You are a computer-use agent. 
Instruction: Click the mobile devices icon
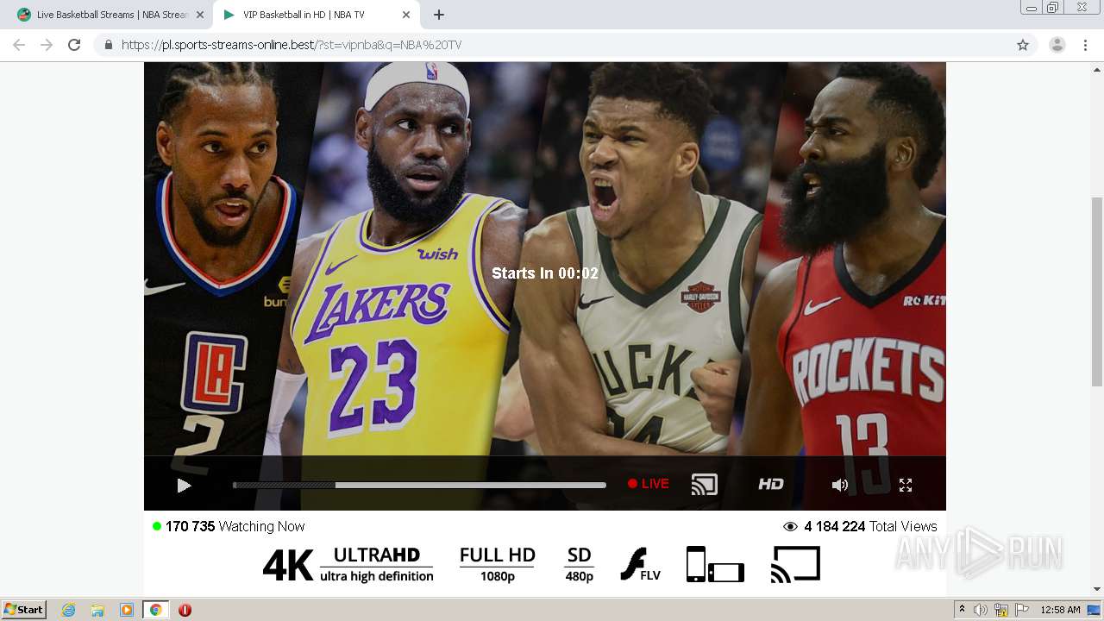click(715, 565)
